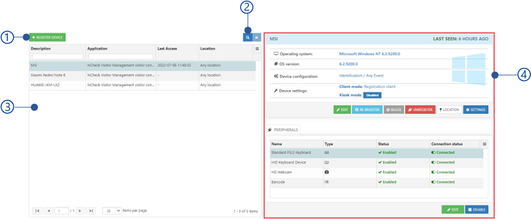Go to first page of devices
This screenshot has width=531, height=219.
coord(38,210)
